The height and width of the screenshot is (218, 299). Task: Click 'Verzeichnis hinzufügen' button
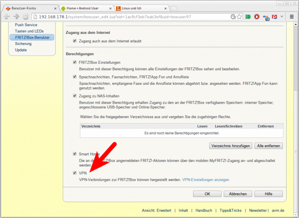231,146
